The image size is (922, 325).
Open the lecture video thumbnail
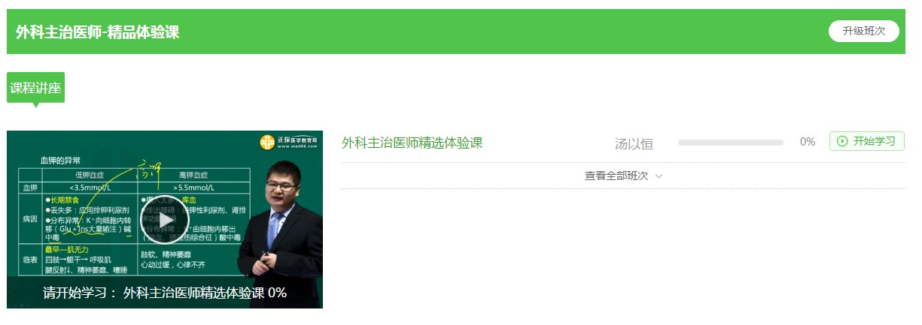(165, 219)
